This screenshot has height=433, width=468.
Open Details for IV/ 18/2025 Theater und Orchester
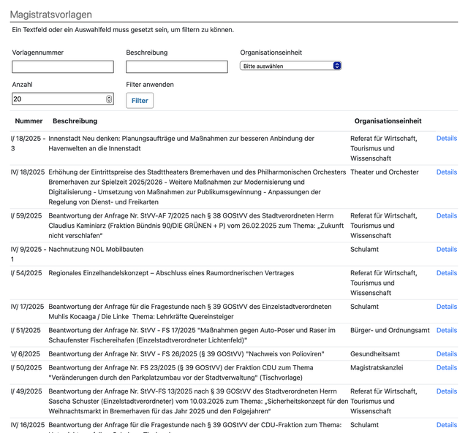[x=447, y=172]
